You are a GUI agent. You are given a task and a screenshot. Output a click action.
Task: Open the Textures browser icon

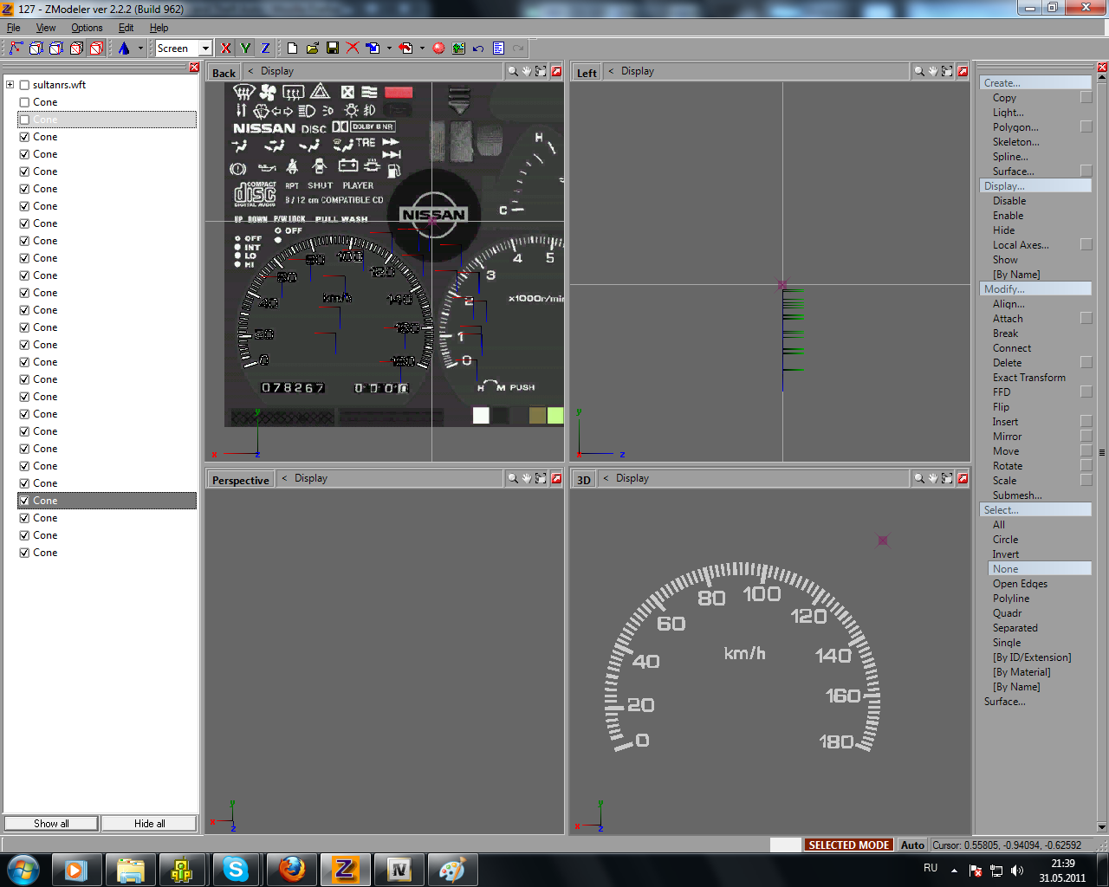[458, 49]
